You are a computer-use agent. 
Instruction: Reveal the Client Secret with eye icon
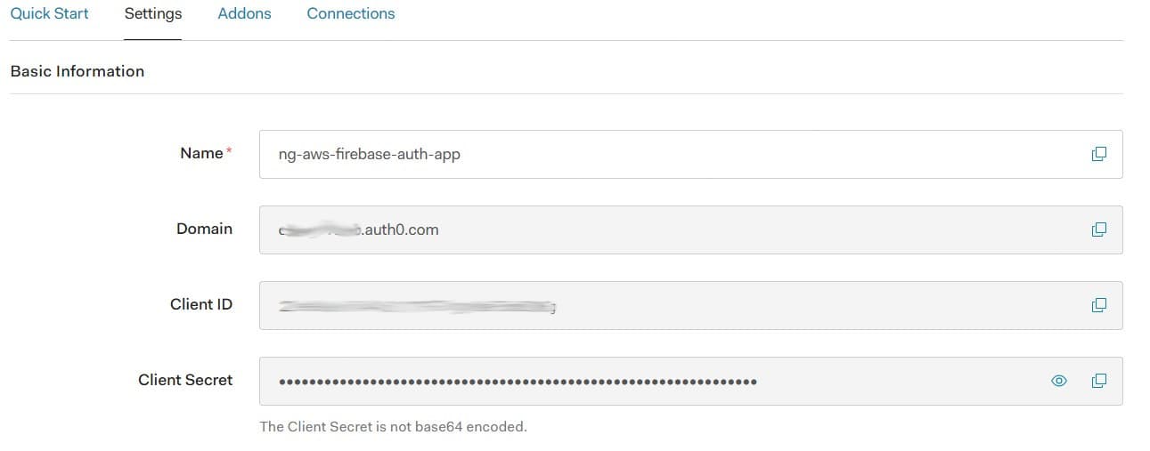[1059, 381]
